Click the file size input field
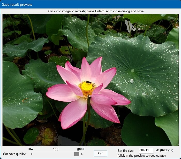 [146, 150]
